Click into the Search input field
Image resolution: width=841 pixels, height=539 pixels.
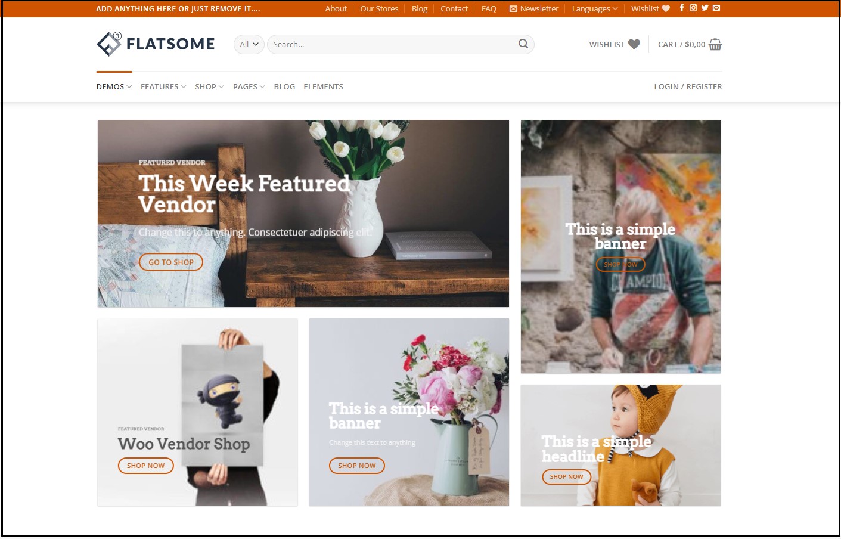tap(393, 44)
